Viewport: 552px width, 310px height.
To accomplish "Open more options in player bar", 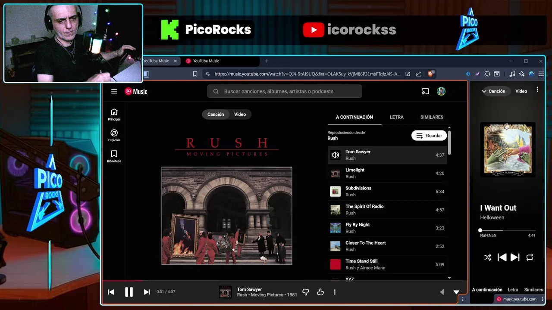I will pyautogui.click(x=335, y=292).
